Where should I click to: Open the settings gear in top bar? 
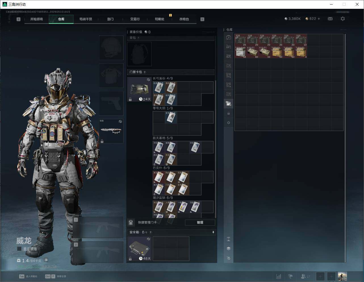343,19
